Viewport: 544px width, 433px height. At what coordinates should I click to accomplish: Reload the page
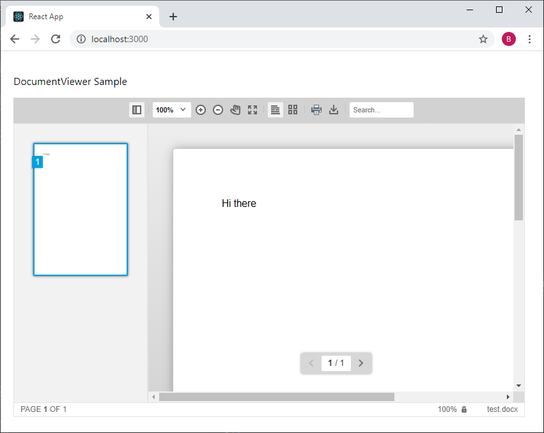[56, 39]
